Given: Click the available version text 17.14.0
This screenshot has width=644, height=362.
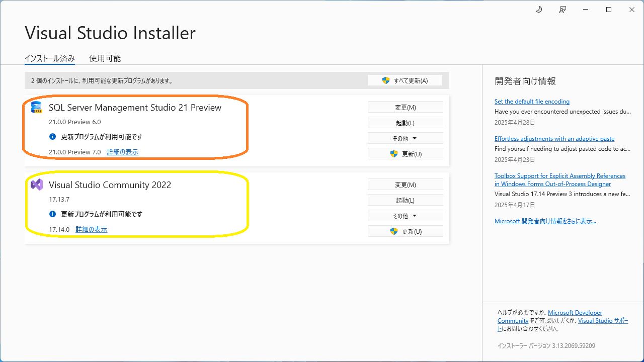Looking at the screenshot, I should (59, 229).
